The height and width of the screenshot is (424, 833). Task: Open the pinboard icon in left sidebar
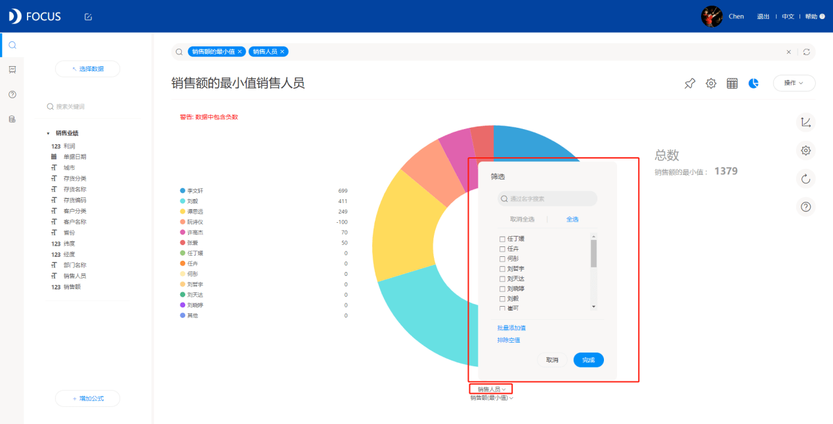tap(12, 69)
